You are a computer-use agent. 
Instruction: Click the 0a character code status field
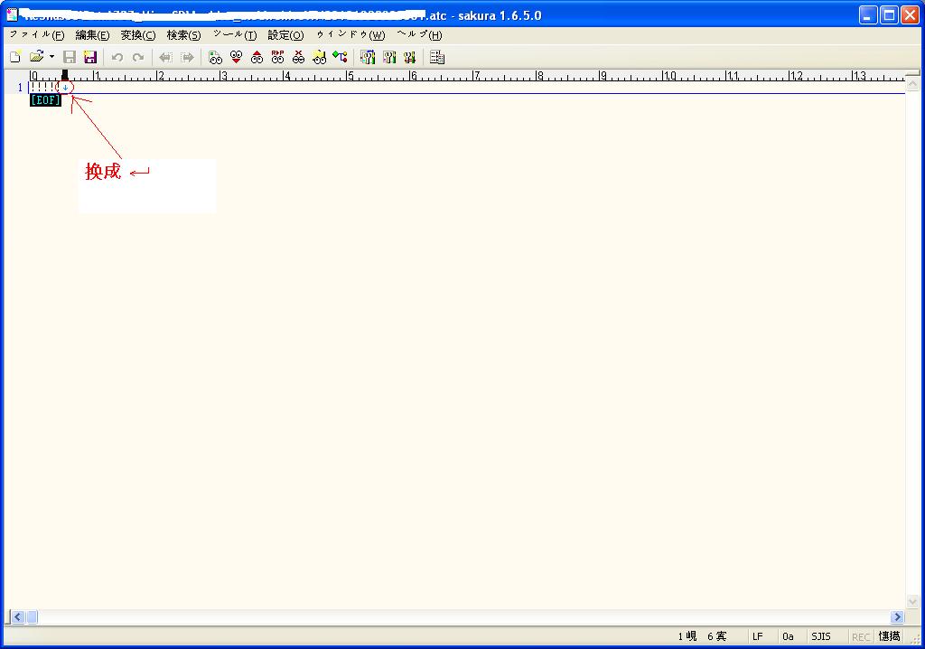coord(788,636)
